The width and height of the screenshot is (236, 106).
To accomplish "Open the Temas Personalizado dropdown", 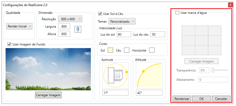I will [x=122, y=21].
